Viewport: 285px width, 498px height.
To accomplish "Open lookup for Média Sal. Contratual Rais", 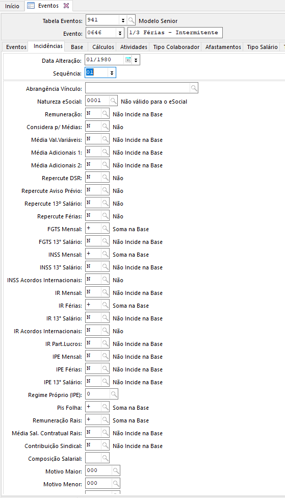I will click(105, 433).
